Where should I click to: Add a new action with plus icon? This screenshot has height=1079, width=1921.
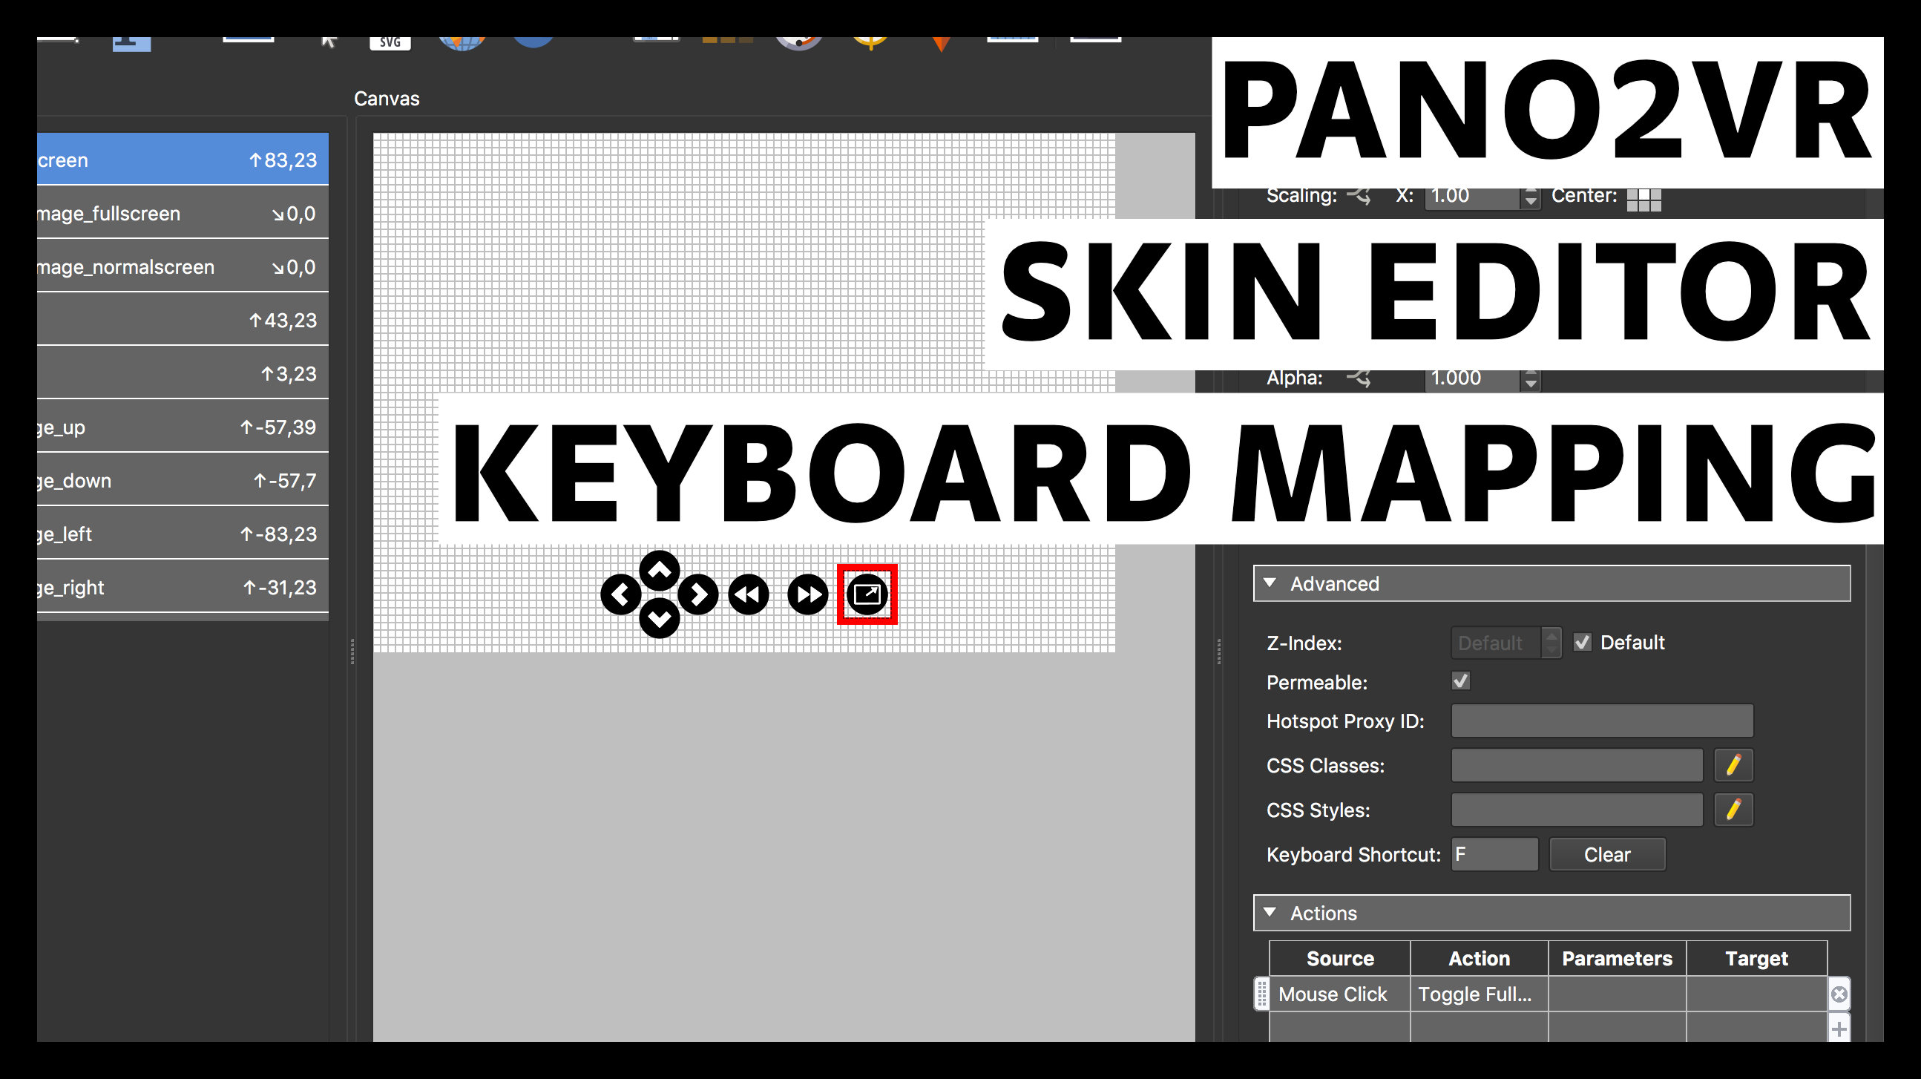tap(1839, 1029)
